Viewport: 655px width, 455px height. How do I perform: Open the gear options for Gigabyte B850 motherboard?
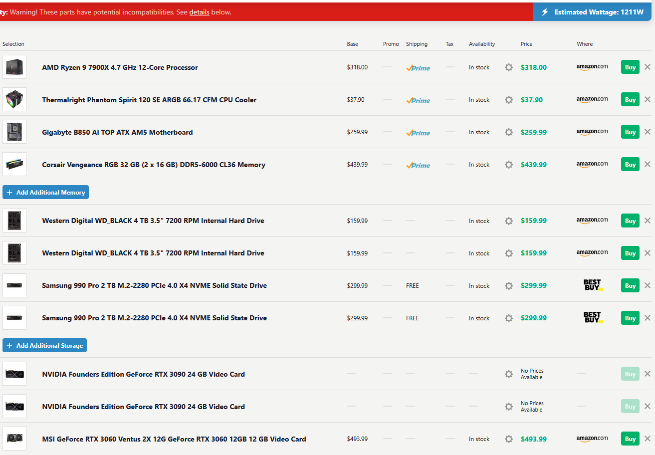509,132
